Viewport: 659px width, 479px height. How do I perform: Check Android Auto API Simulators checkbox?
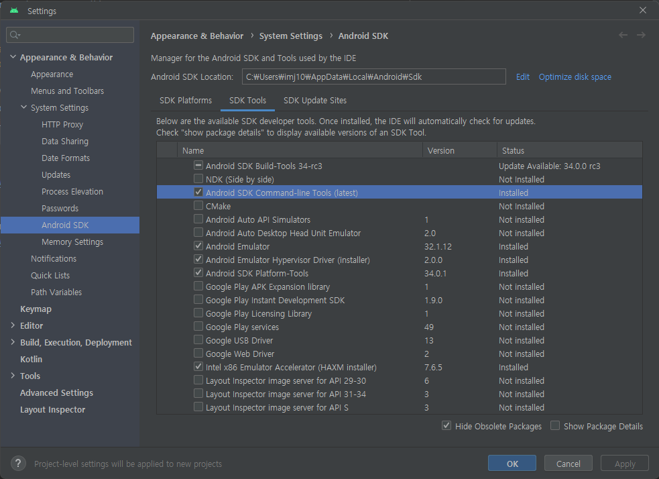198,219
